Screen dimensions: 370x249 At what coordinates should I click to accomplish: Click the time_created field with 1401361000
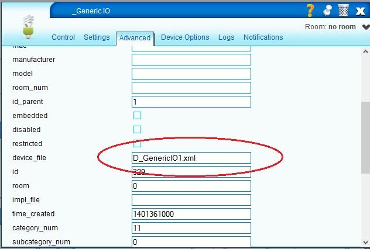tap(191, 214)
